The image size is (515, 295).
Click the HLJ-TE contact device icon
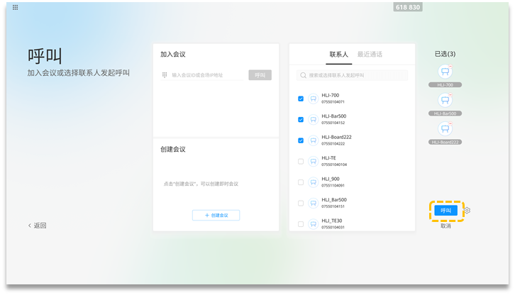313,162
